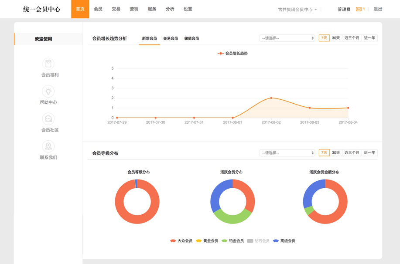The width and height of the screenshot is (400, 264).
Task: Toggle the 会员增长趋势 line legend
Action: [221, 54]
